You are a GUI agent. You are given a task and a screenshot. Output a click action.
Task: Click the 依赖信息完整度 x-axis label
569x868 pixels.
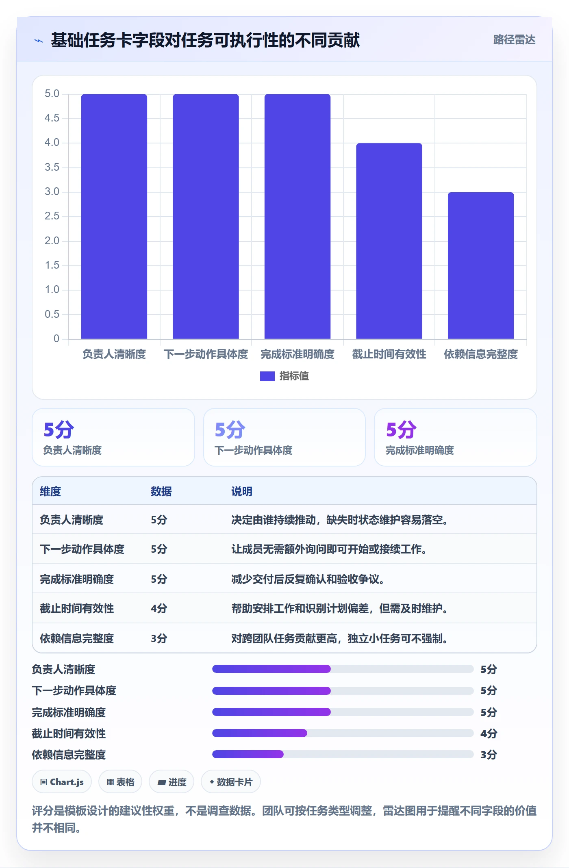(481, 354)
